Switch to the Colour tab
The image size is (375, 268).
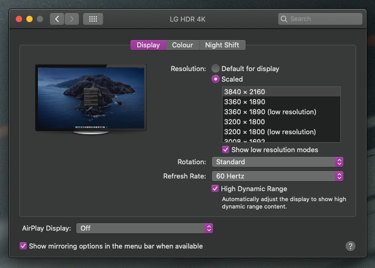[x=183, y=45]
